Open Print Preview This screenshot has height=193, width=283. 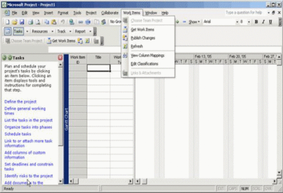[38, 22]
